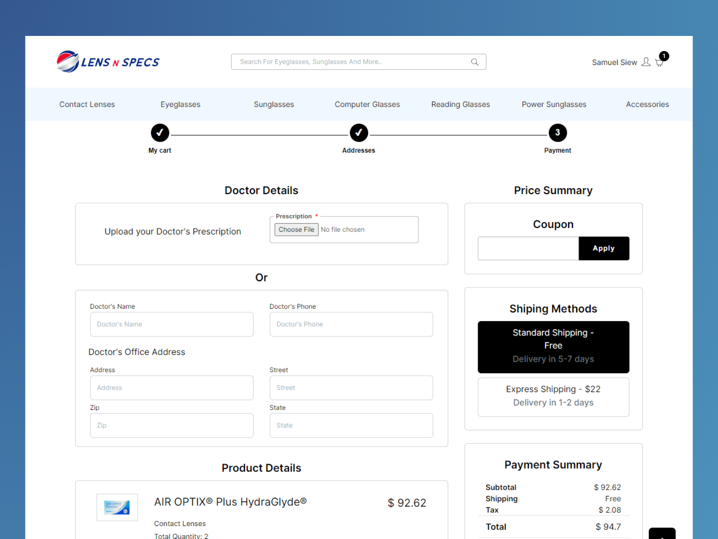Click the scroll-to-top arrow button
The height and width of the screenshot is (539, 718).
(662, 534)
